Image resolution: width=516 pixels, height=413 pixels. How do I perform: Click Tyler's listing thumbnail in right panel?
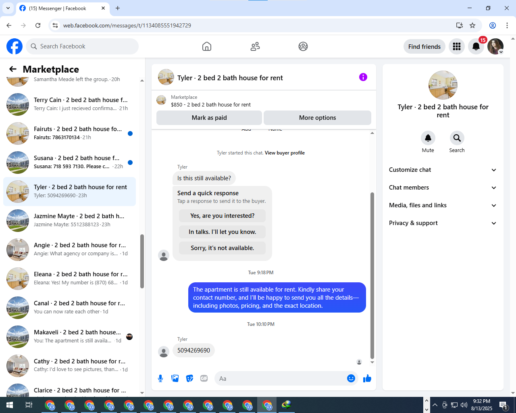point(443,85)
